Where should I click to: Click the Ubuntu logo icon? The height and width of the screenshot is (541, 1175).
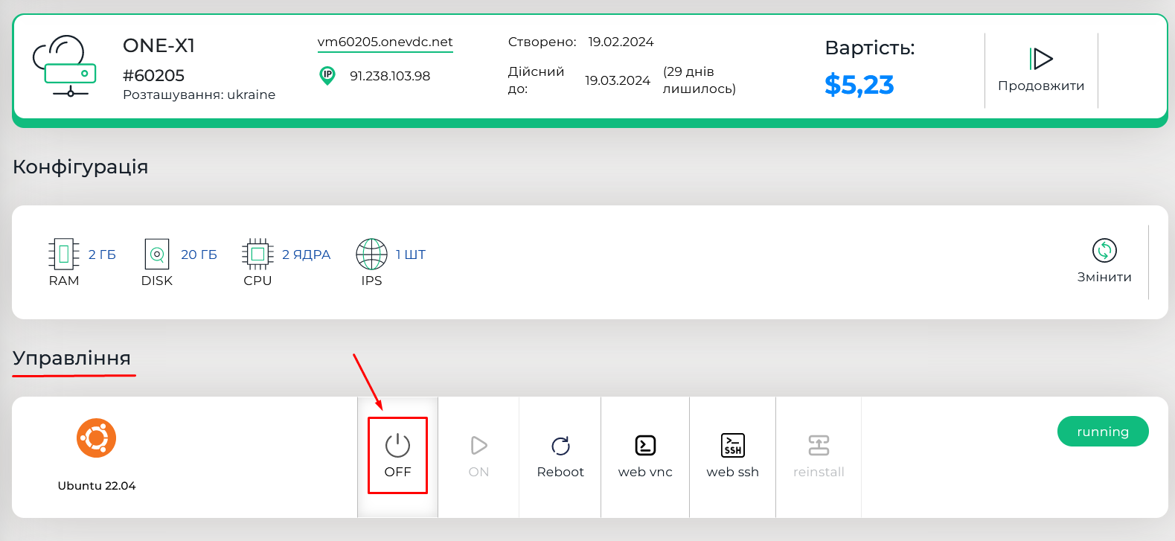(97, 438)
